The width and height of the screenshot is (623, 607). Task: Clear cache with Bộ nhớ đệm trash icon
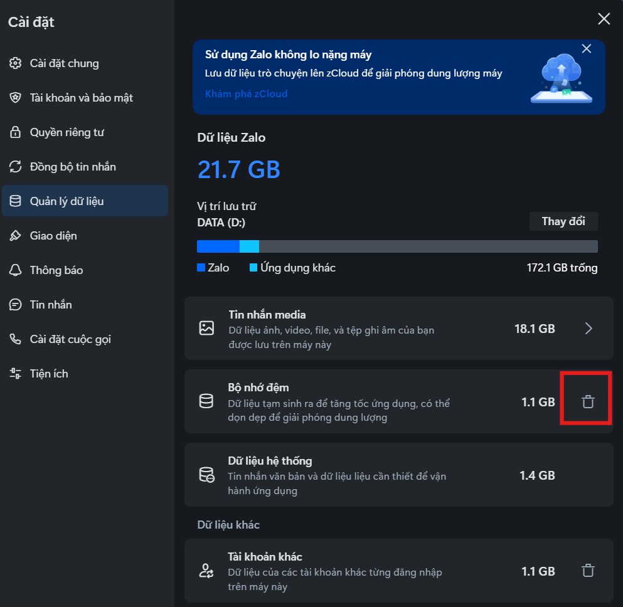(x=588, y=402)
